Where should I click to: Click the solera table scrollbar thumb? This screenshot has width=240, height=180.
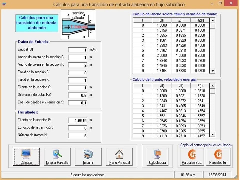pos(213,26)
